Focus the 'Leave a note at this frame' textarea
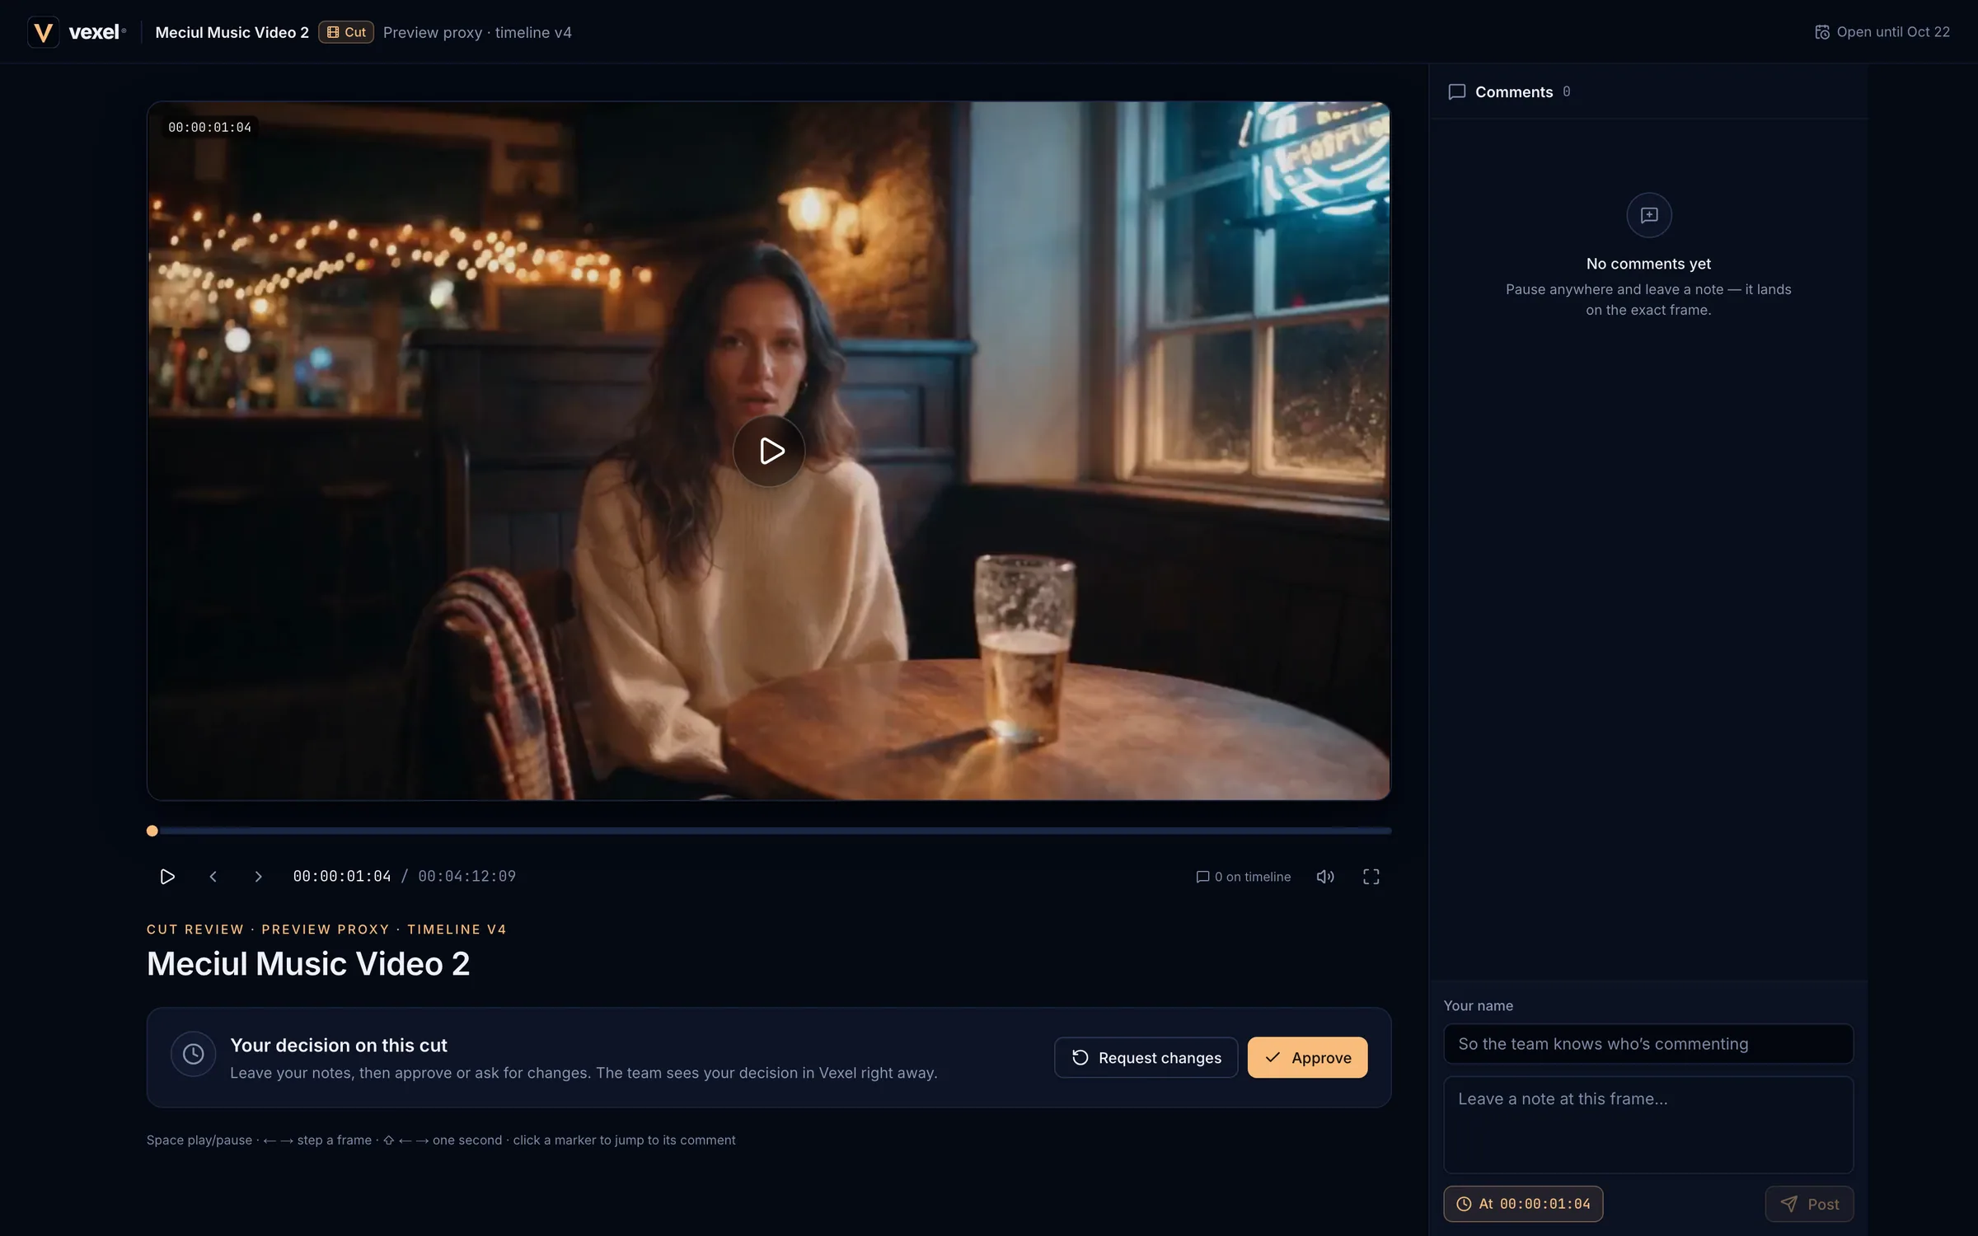This screenshot has height=1236, width=1978. pos(1648,1125)
